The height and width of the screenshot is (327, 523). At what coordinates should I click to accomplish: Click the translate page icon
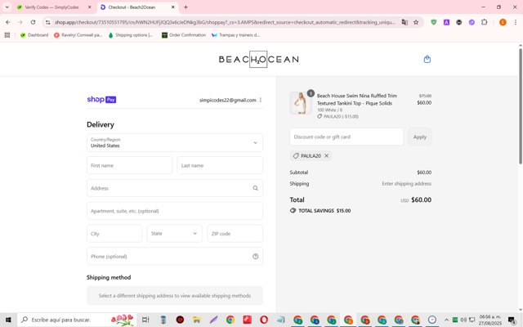coord(405,22)
